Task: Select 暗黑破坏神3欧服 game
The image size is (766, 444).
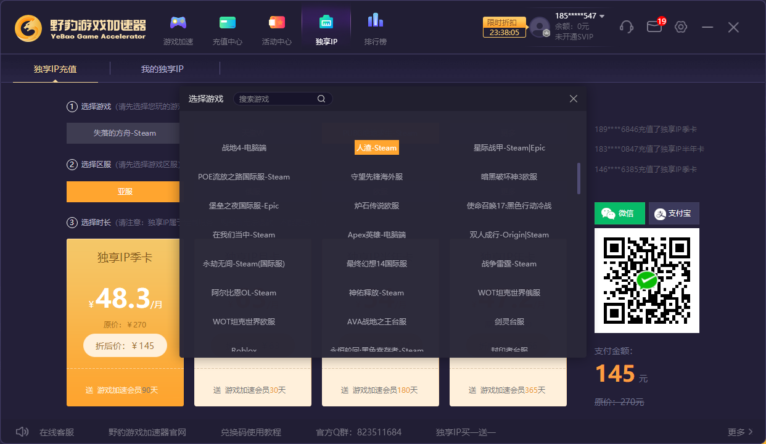Action: (x=509, y=177)
